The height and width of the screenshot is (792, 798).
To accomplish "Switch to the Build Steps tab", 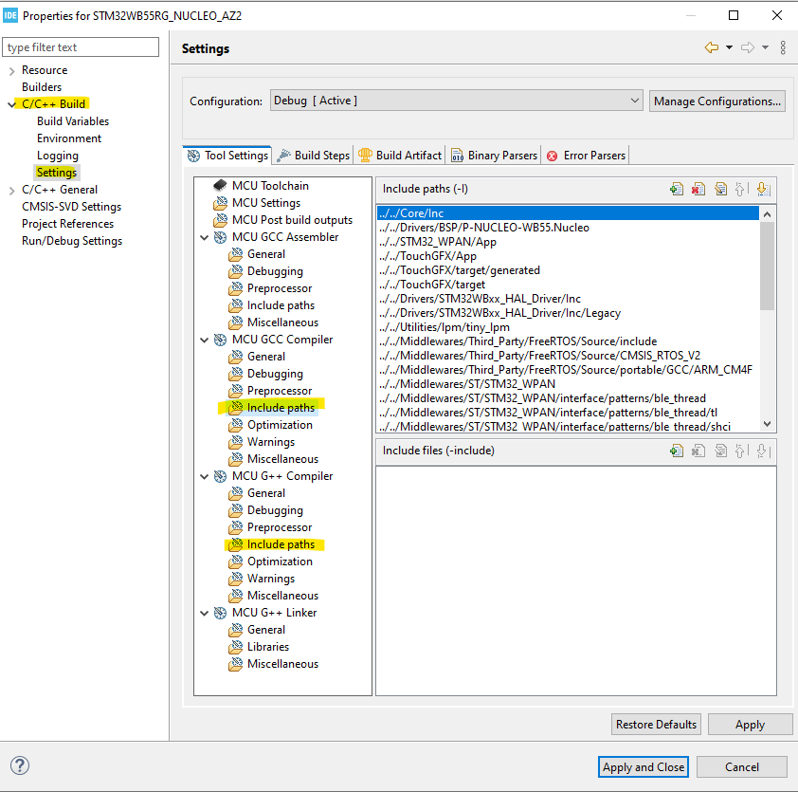I will pos(314,156).
